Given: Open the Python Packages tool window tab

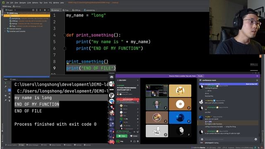Looking at the screenshot, I should coord(33,145).
